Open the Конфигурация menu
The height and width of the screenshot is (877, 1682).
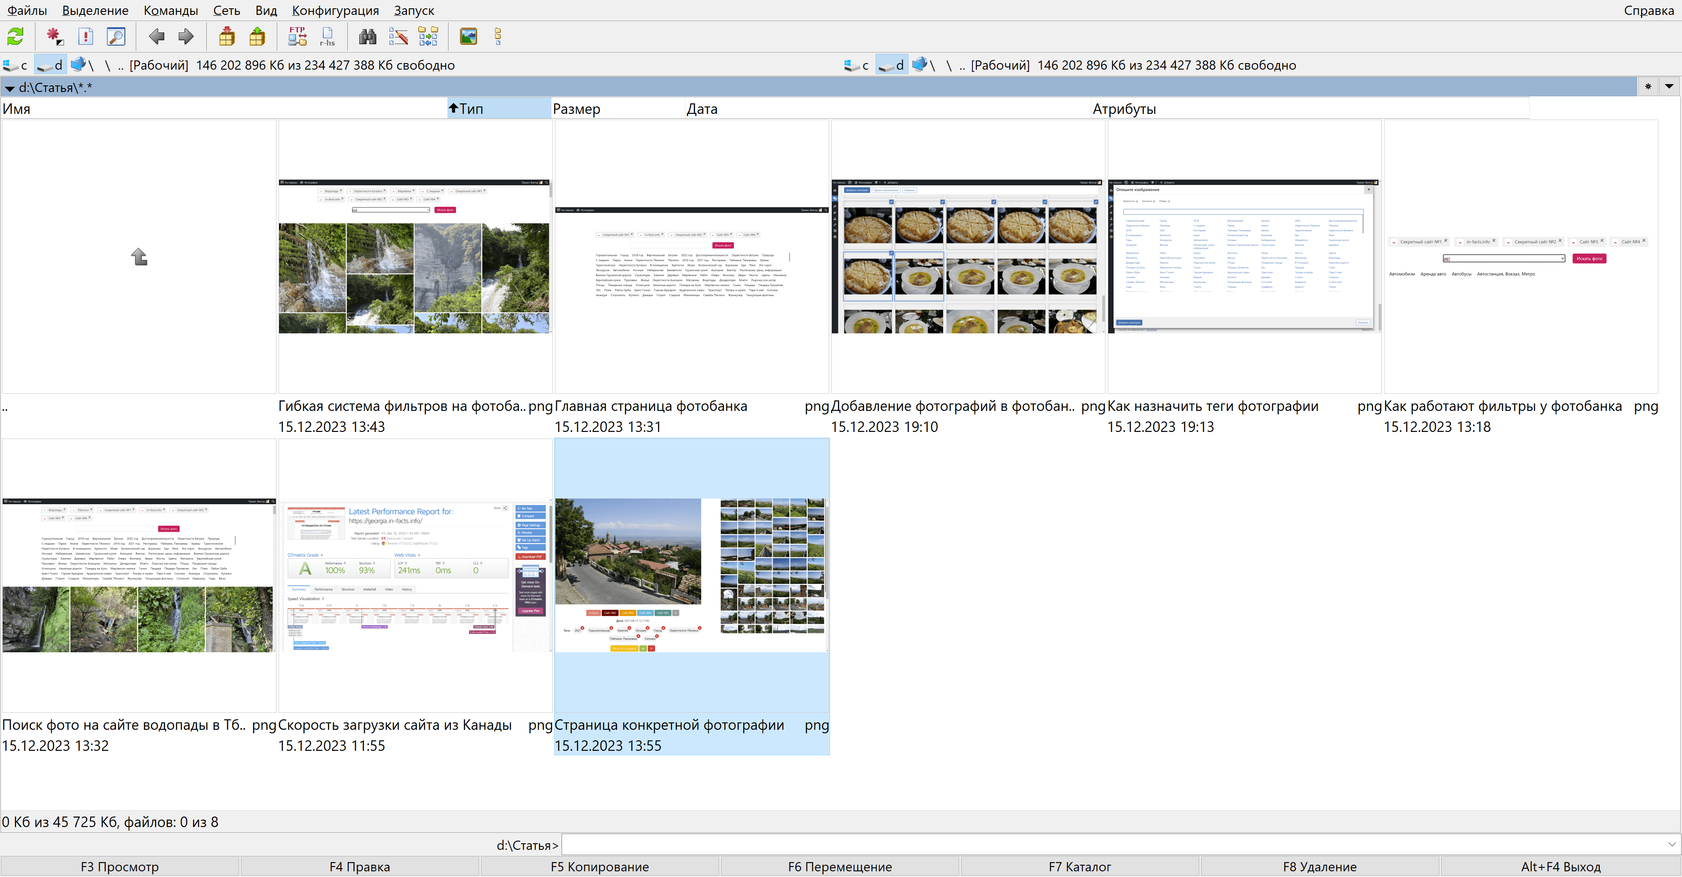point(335,11)
